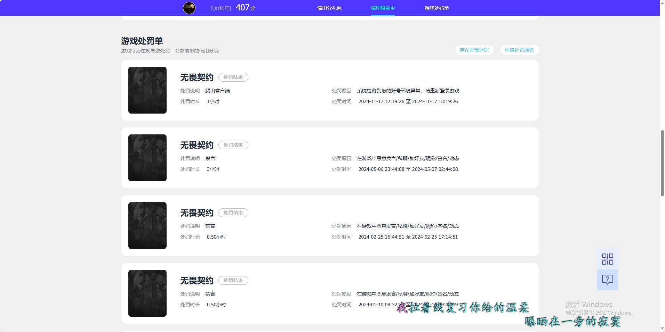Click the 处罚结束 badge on the February penalty card
The height and width of the screenshot is (332, 665).
[x=233, y=213]
